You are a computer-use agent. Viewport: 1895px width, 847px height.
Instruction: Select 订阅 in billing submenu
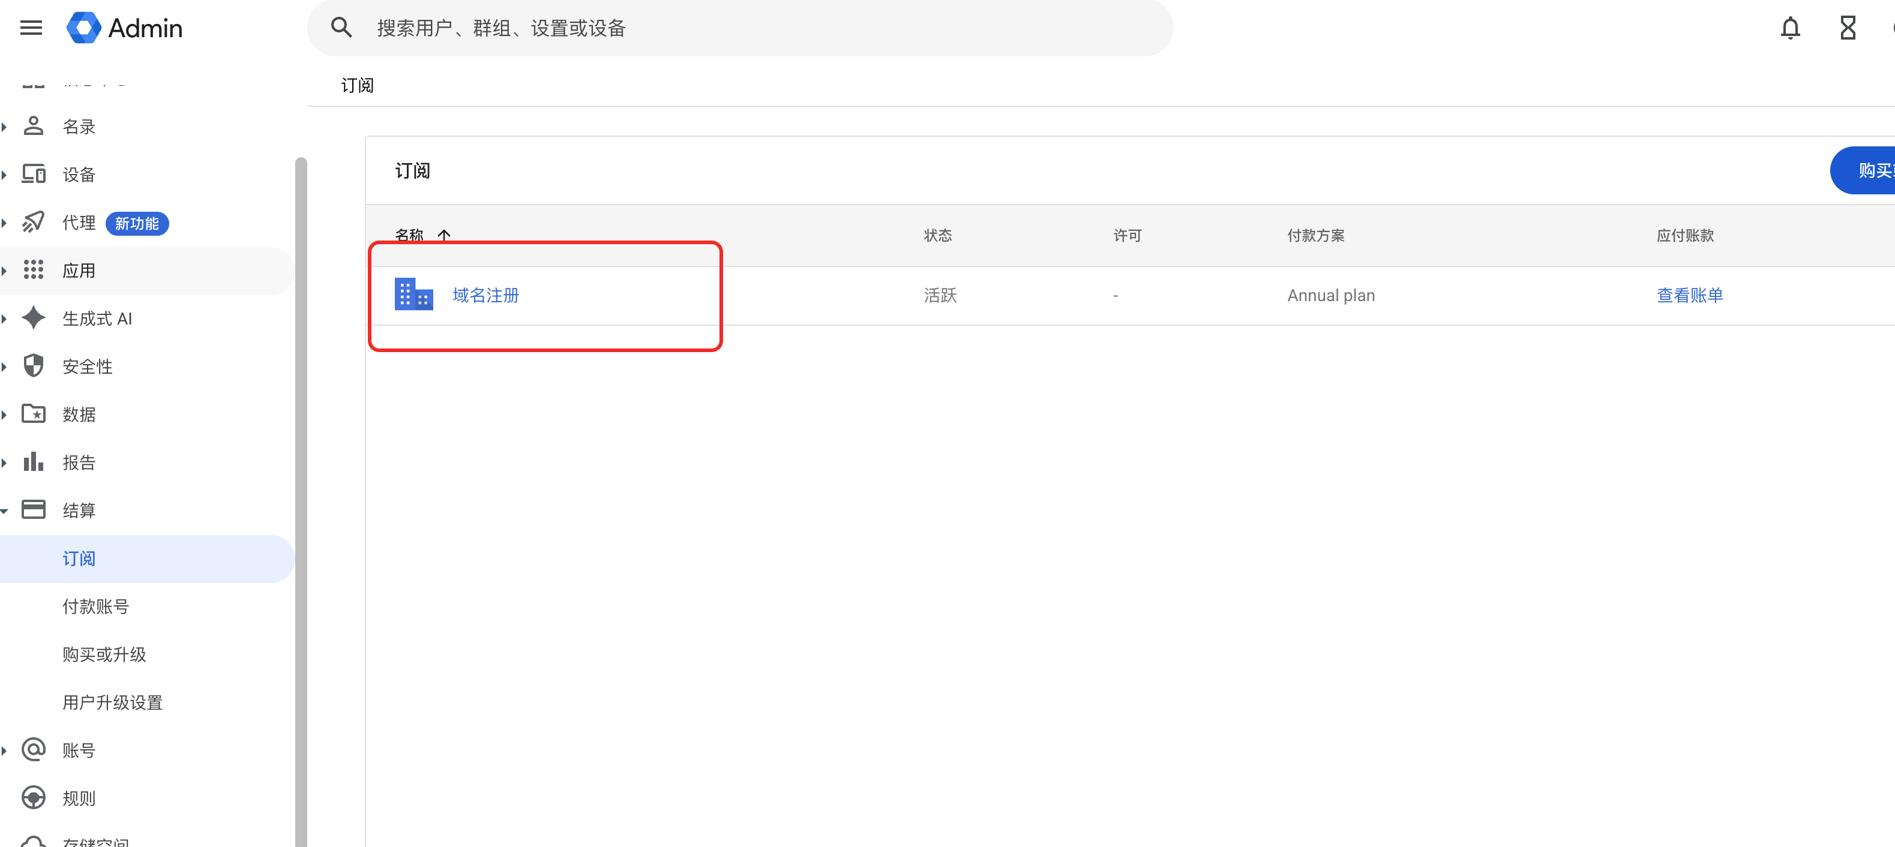tap(147, 559)
